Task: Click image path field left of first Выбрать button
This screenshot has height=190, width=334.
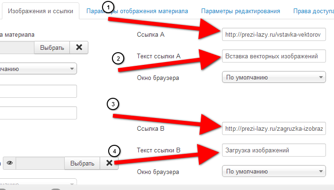Action: (17, 47)
